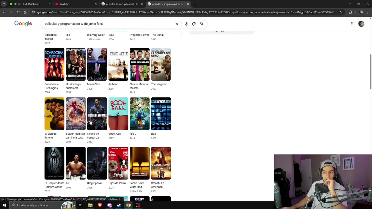
Task: Close the YouTube tab
Action: point(96,4)
